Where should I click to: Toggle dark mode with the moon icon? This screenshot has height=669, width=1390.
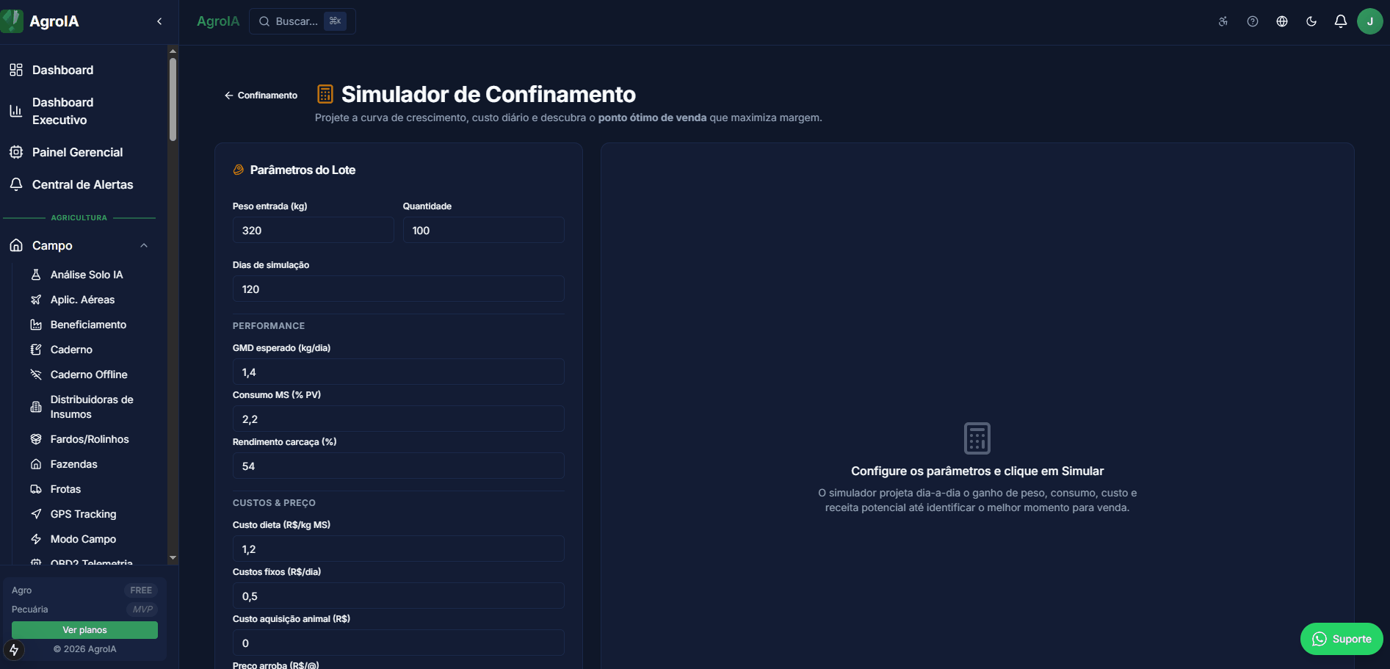[1311, 21]
